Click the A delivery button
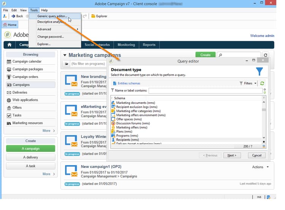285x210 pixels. [30, 157]
